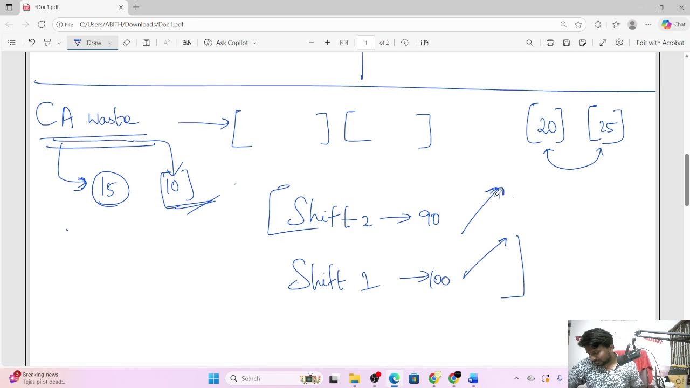The width and height of the screenshot is (690, 388).
Task: Open Edge Settings and more menu
Action: point(648,24)
